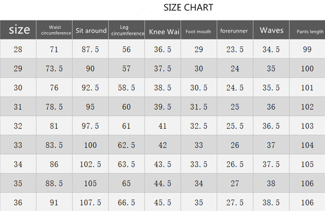Select the 'Sit around' column header
This screenshot has height=211, width=325.
[91, 30]
